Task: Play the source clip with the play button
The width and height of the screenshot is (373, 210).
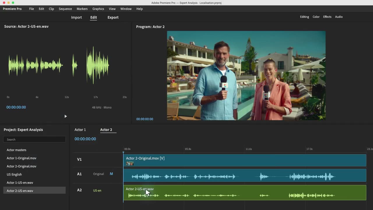Action: click(66, 116)
